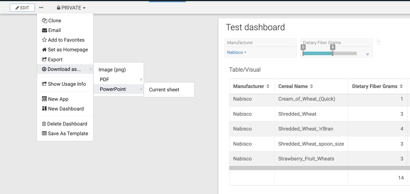The height and width of the screenshot is (194, 410).
Task: Select Current sheet for PowerPoint export
Action: click(164, 90)
